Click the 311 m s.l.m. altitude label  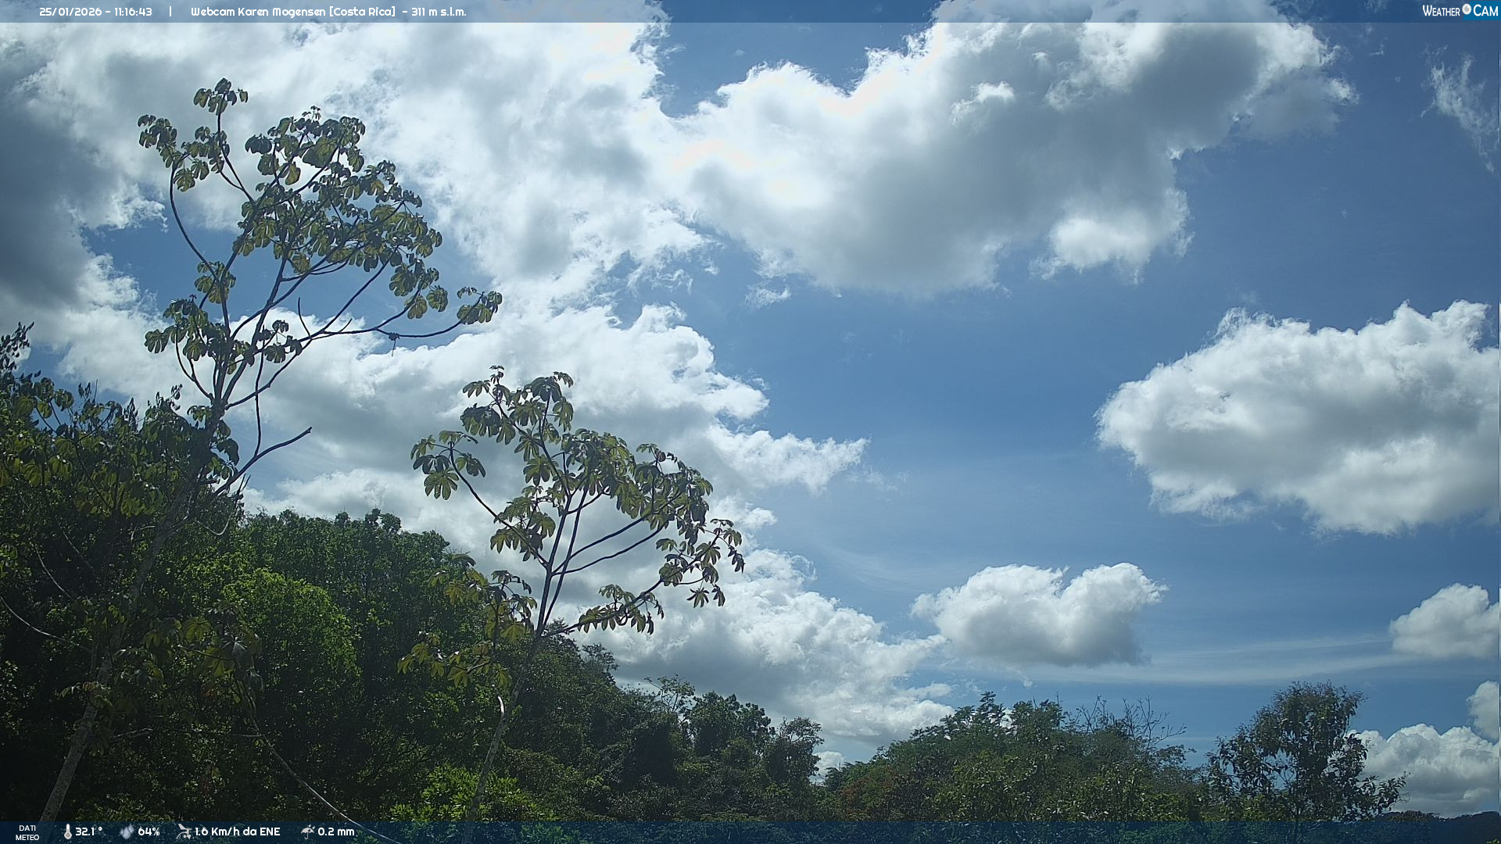[x=439, y=12]
